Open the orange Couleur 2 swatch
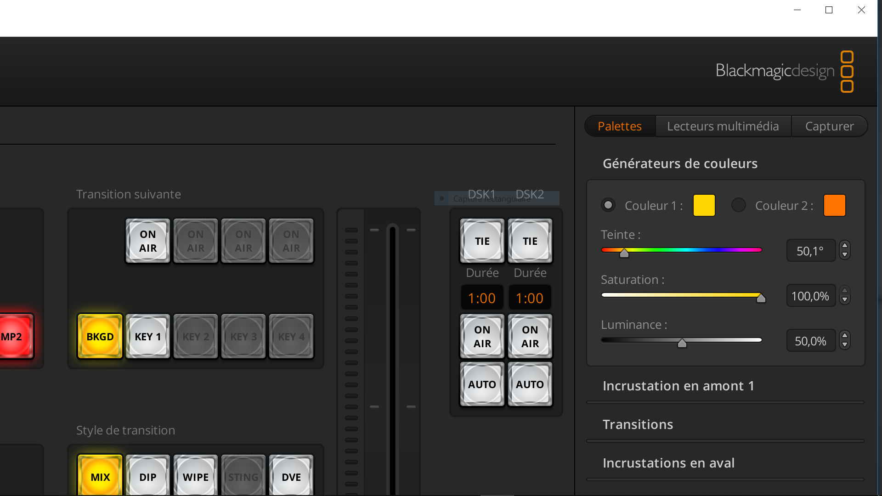The height and width of the screenshot is (496, 882). (835, 205)
